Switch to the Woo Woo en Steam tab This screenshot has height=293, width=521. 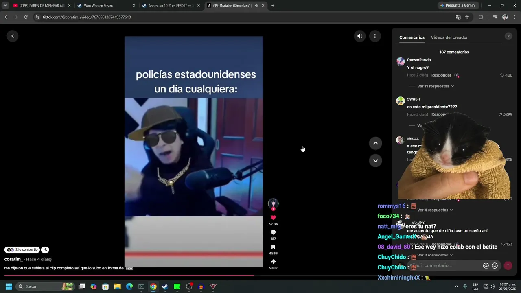pos(105,6)
